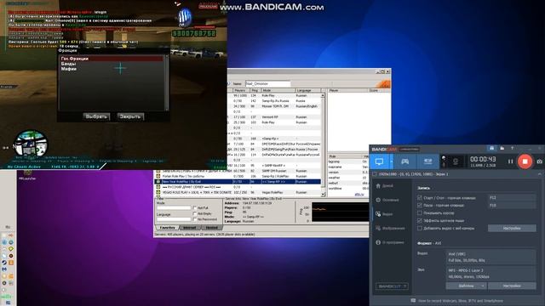
Task: Toggle the fullscreen target checkbox in Bandicam
Action: (x=375, y=174)
